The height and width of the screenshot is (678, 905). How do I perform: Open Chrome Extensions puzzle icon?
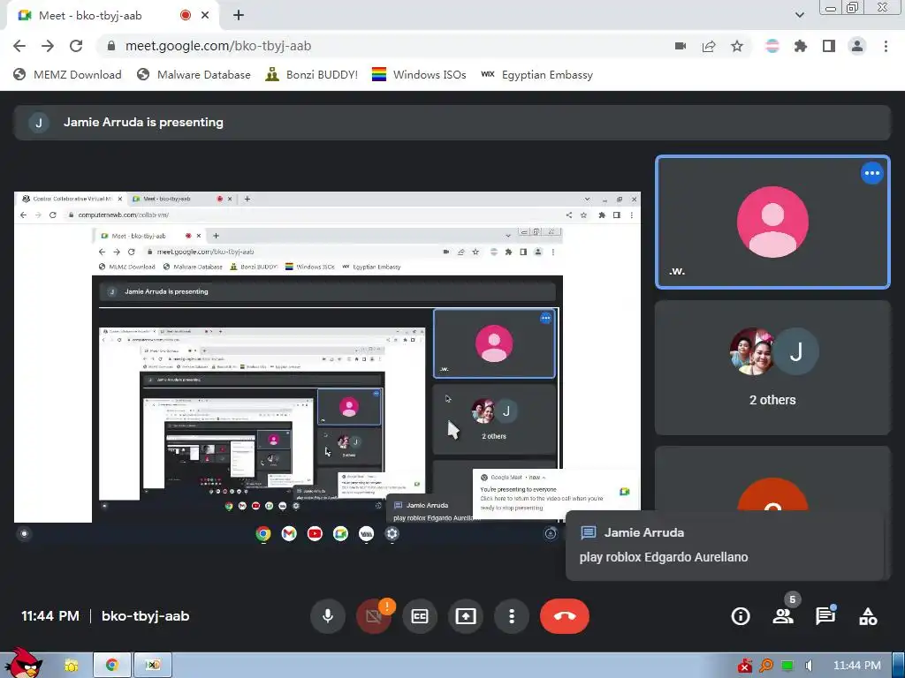[801, 46]
